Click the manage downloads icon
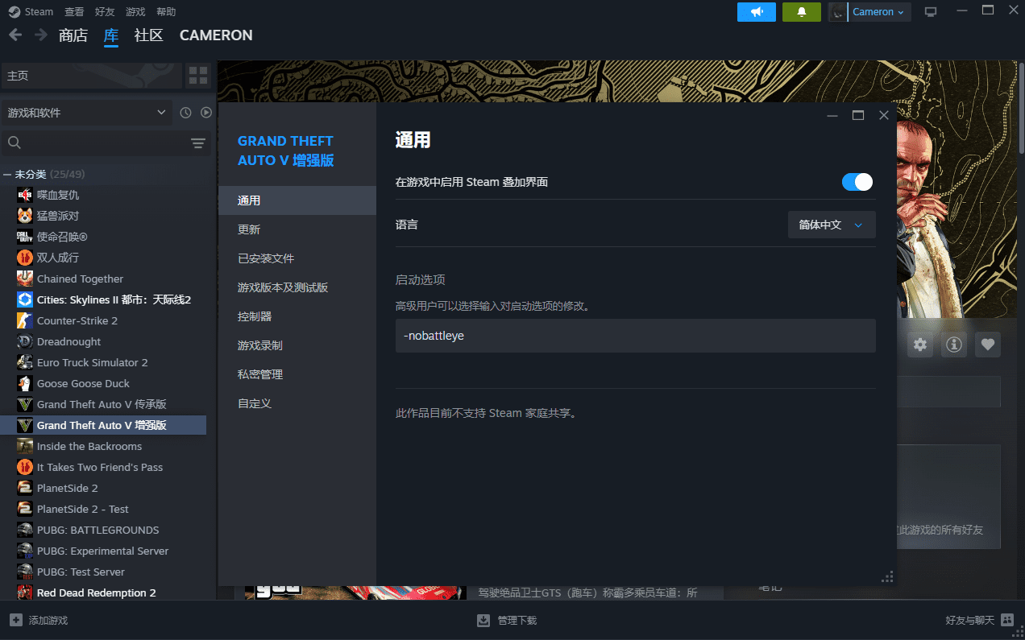 pos(483,620)
